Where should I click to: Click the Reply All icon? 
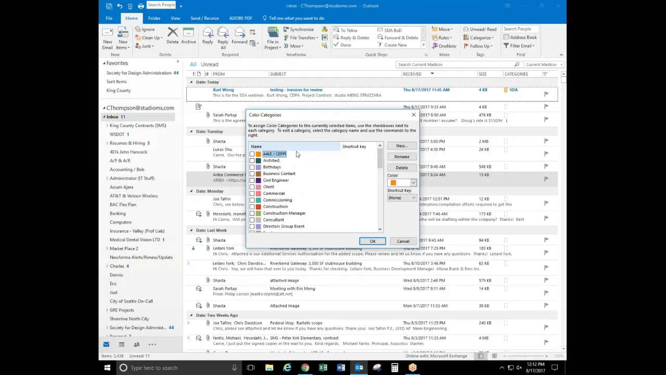[223, 37]
